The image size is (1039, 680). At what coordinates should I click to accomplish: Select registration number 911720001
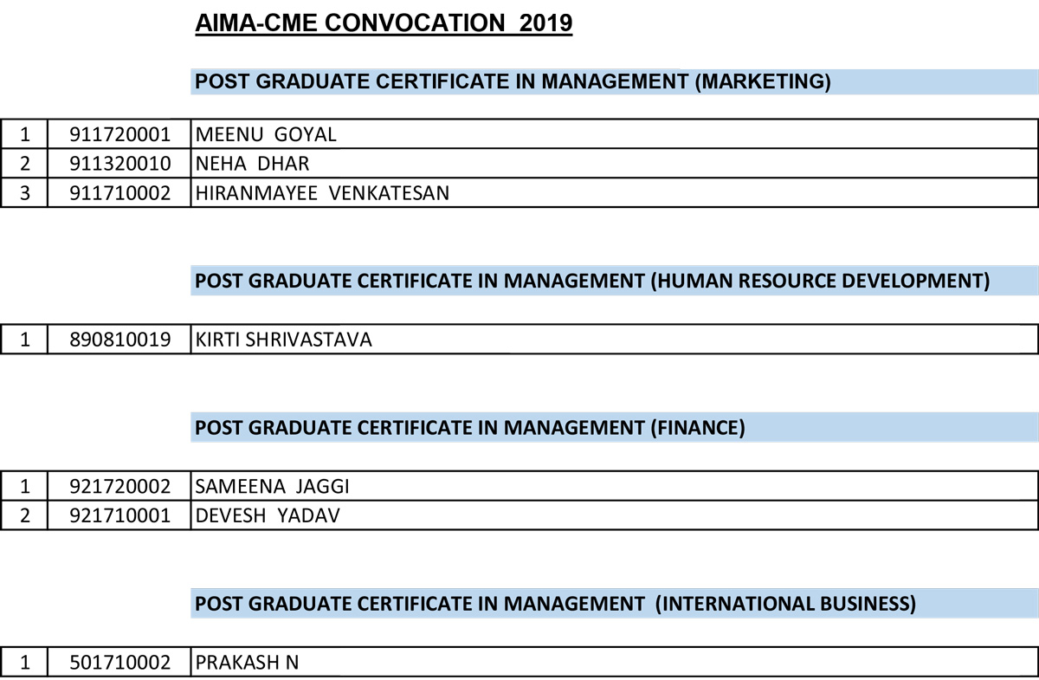[x=120, y=134]
